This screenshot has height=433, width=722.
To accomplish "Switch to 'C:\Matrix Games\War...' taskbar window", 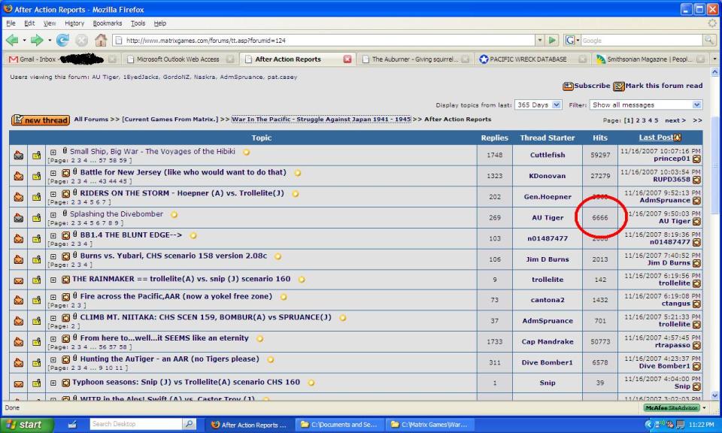I will click(x=429, y=424).
